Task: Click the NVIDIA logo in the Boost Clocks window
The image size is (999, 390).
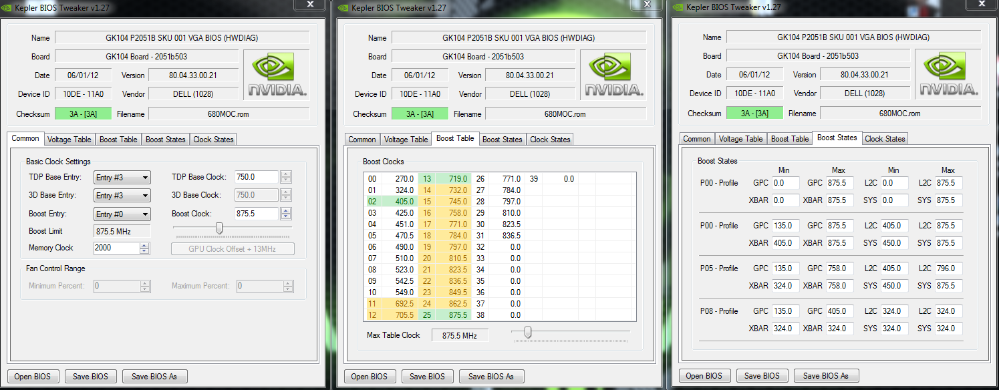Action: pyautogui.click(x=613, y=74)
